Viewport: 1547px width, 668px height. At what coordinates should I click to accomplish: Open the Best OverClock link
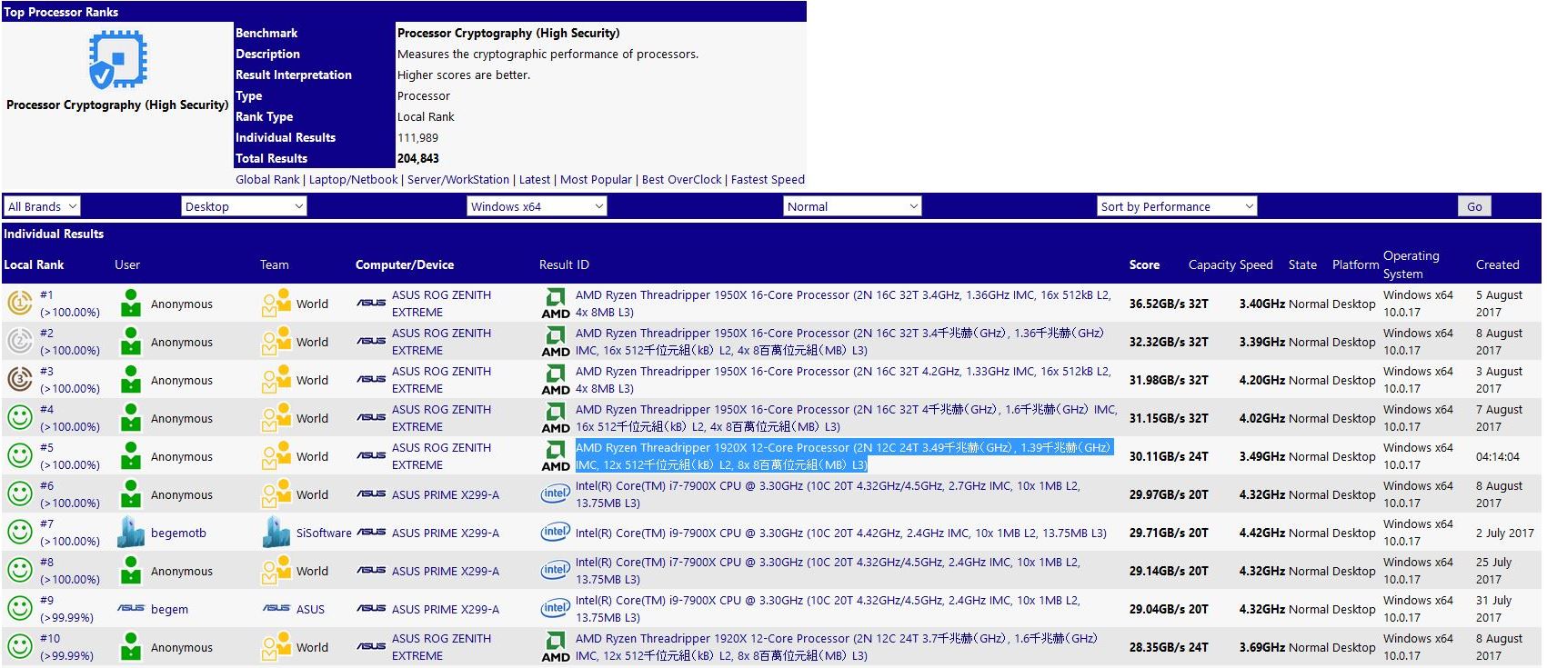click(x=682, y=179)
